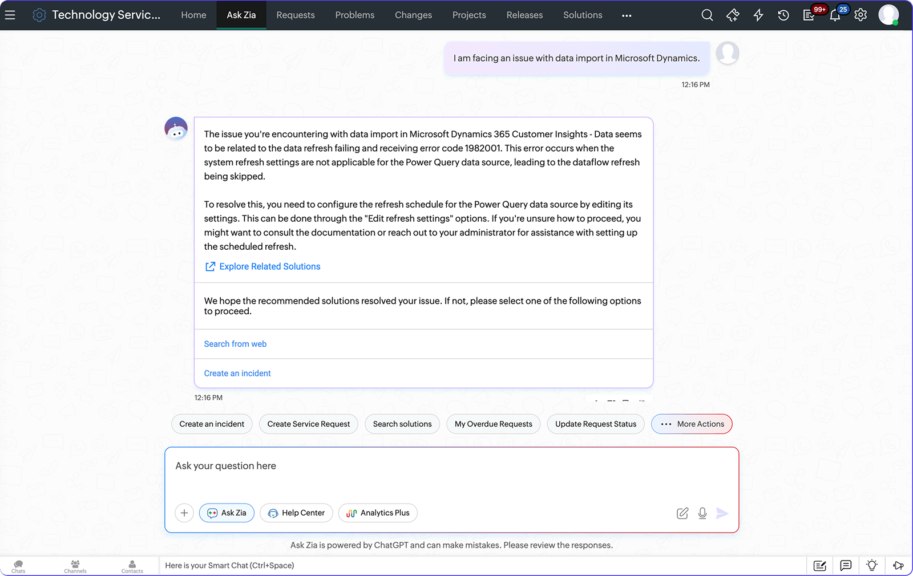Open the global search magnifier icon
This screenshot has height=576, width=913.
[707, 15]
